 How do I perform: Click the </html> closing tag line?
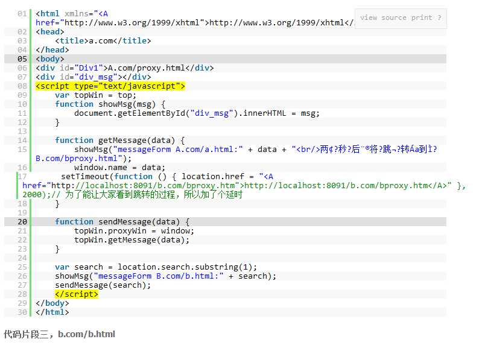(52, 312)
